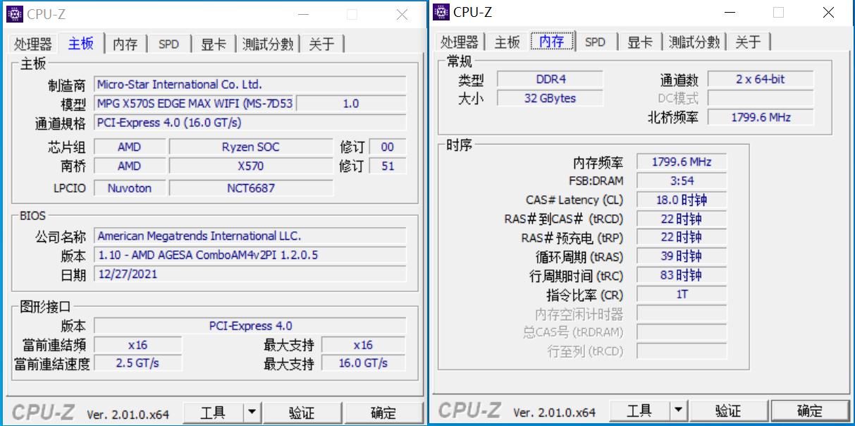
Task: Open the 工具 menu in the left window
Action: 214,412
